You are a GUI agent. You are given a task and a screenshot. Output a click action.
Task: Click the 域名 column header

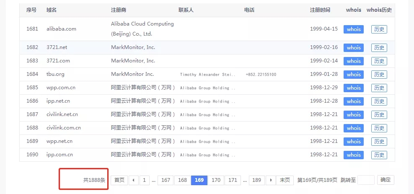click(52, 10)
